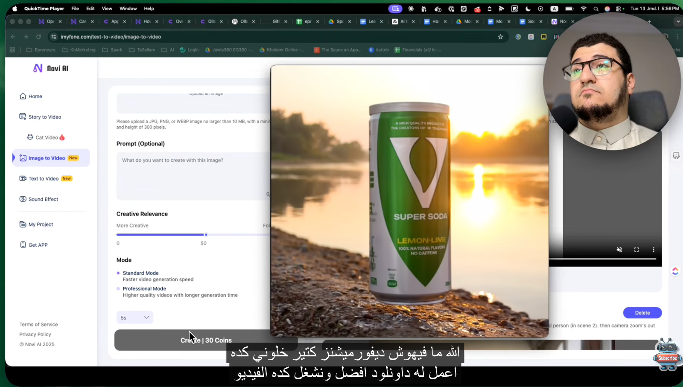Open the View menu in QuickTime Player
Image resolution: width=683 pixels, height=387 pixels.
point(106,8)
